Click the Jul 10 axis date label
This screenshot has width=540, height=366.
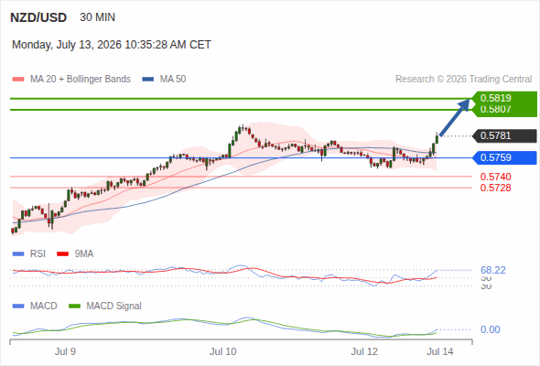coord(223,352)
